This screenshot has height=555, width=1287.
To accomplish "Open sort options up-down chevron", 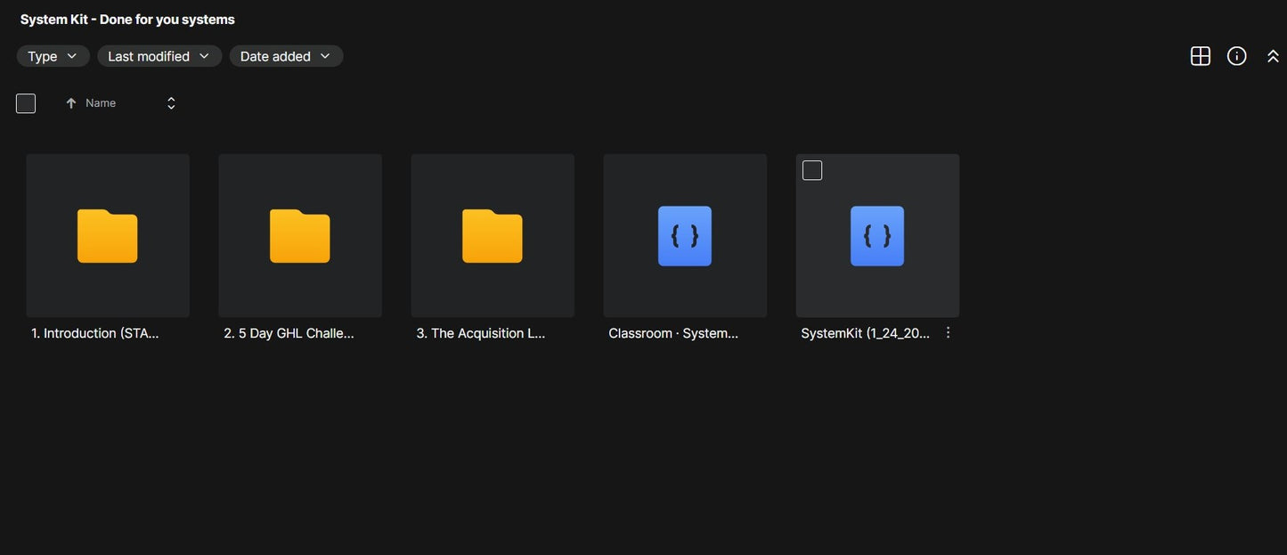I will [171, 103].
